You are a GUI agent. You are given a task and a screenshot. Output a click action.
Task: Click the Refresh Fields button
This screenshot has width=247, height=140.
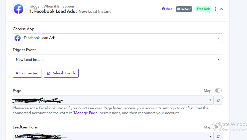(x=61, y=73)
